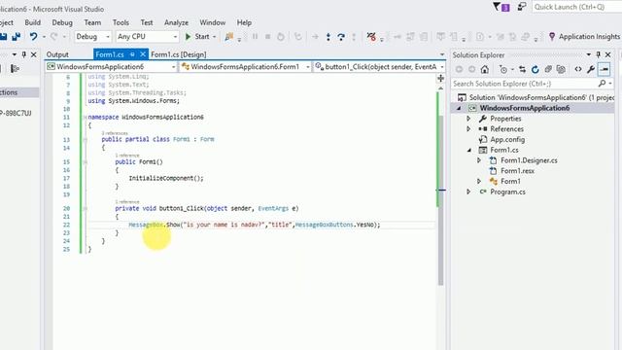Expand the Form1 class node
Viewport: 622px width, 350px height.
tap(479, 181)
